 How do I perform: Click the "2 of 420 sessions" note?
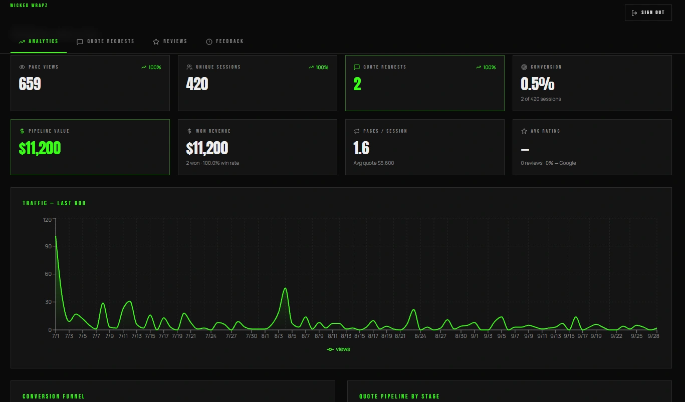(x=541, y=99)
